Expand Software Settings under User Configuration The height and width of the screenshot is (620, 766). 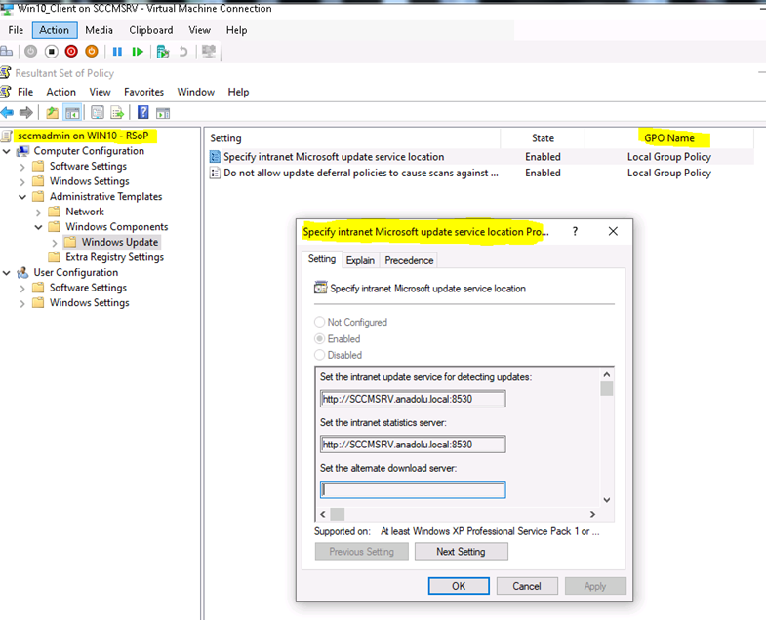click(22, 288)
